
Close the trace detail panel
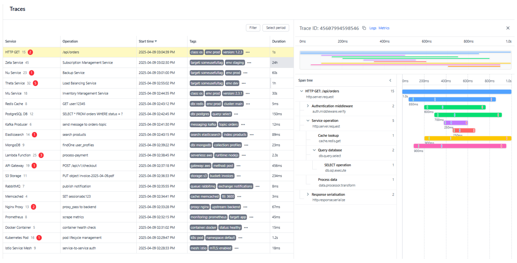(x=507, y=28)
